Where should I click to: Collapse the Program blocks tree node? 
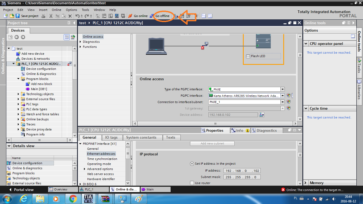point(18,79)
